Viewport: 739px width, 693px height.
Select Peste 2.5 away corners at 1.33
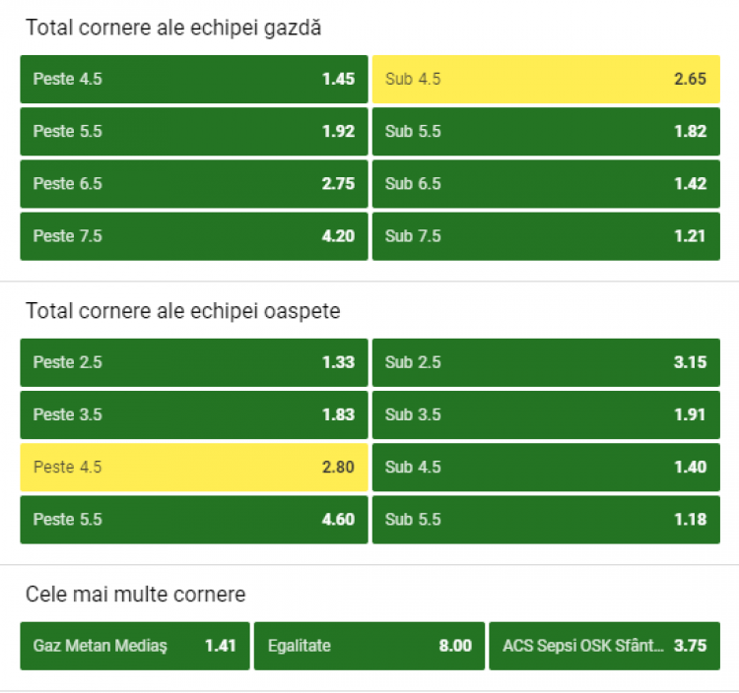[x=194, y=362]
